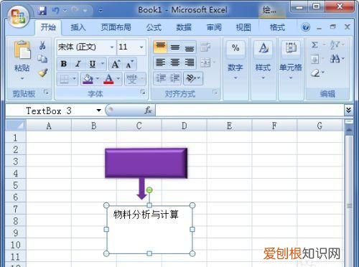Image resolution: width=359 pixels, height=267 pixels.
Task: Switch to the 数据 tab
Action: pyautogui.click(x=184, y=27)
